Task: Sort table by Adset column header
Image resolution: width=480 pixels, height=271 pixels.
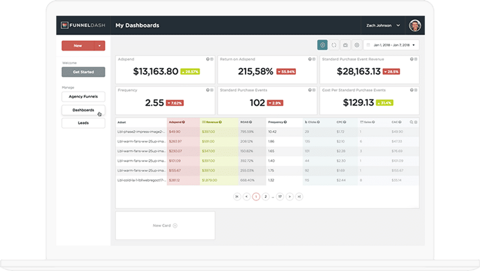Action: click(x=121, y=122)
